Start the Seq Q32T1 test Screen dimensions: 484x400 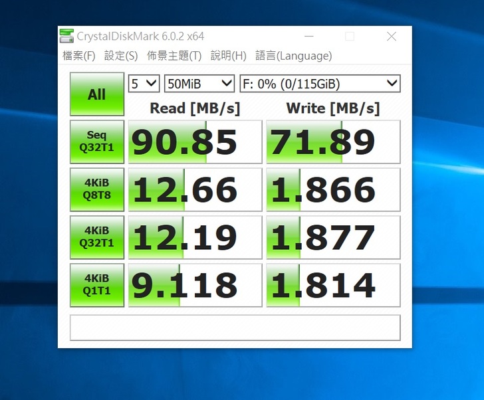(97, 142)
